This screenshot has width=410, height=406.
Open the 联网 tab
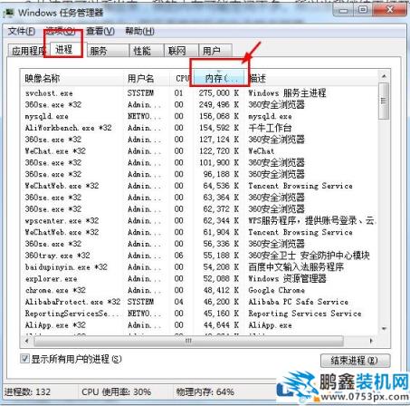(x=181, y=51)
